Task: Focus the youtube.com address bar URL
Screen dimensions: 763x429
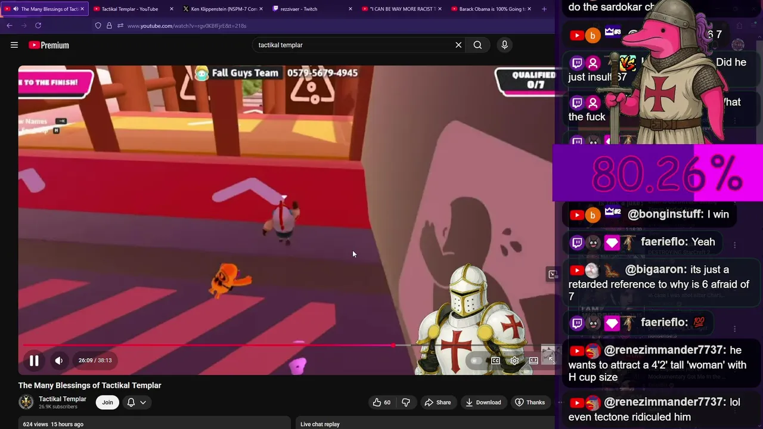Action: 187,26
